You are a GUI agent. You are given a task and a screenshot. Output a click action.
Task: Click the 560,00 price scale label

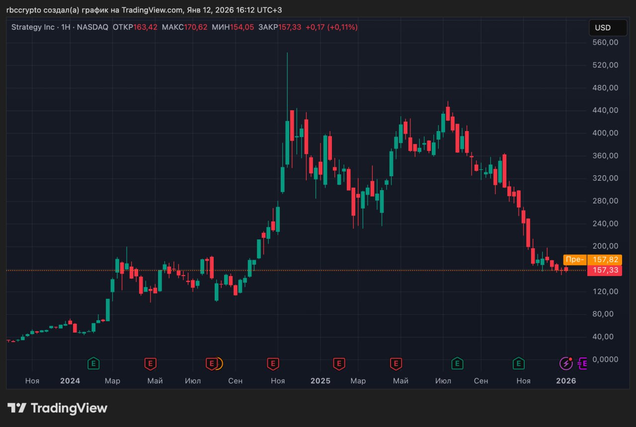tap(606, 42)
